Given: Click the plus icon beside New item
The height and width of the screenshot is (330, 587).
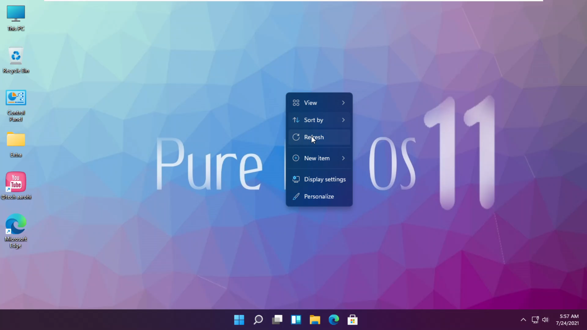Looking at the screenshot, I should 296,158.
